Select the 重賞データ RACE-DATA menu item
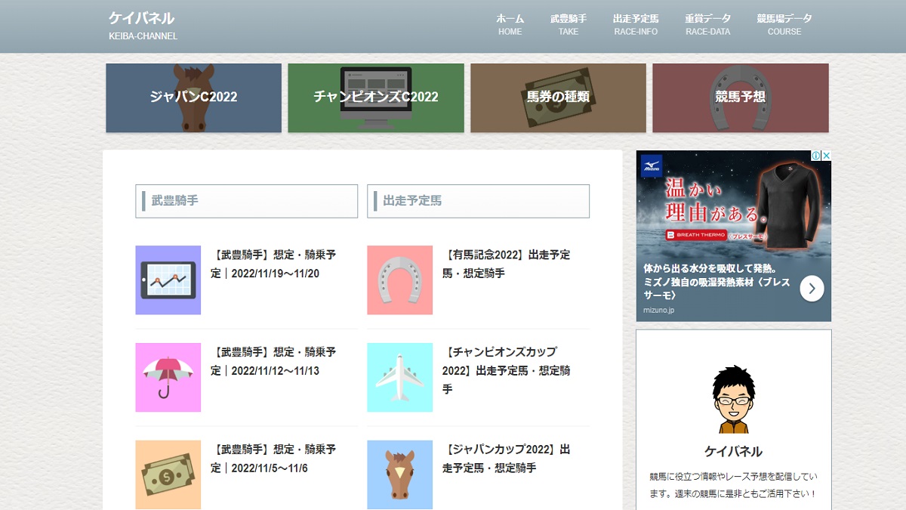 (x=708, y=25)
